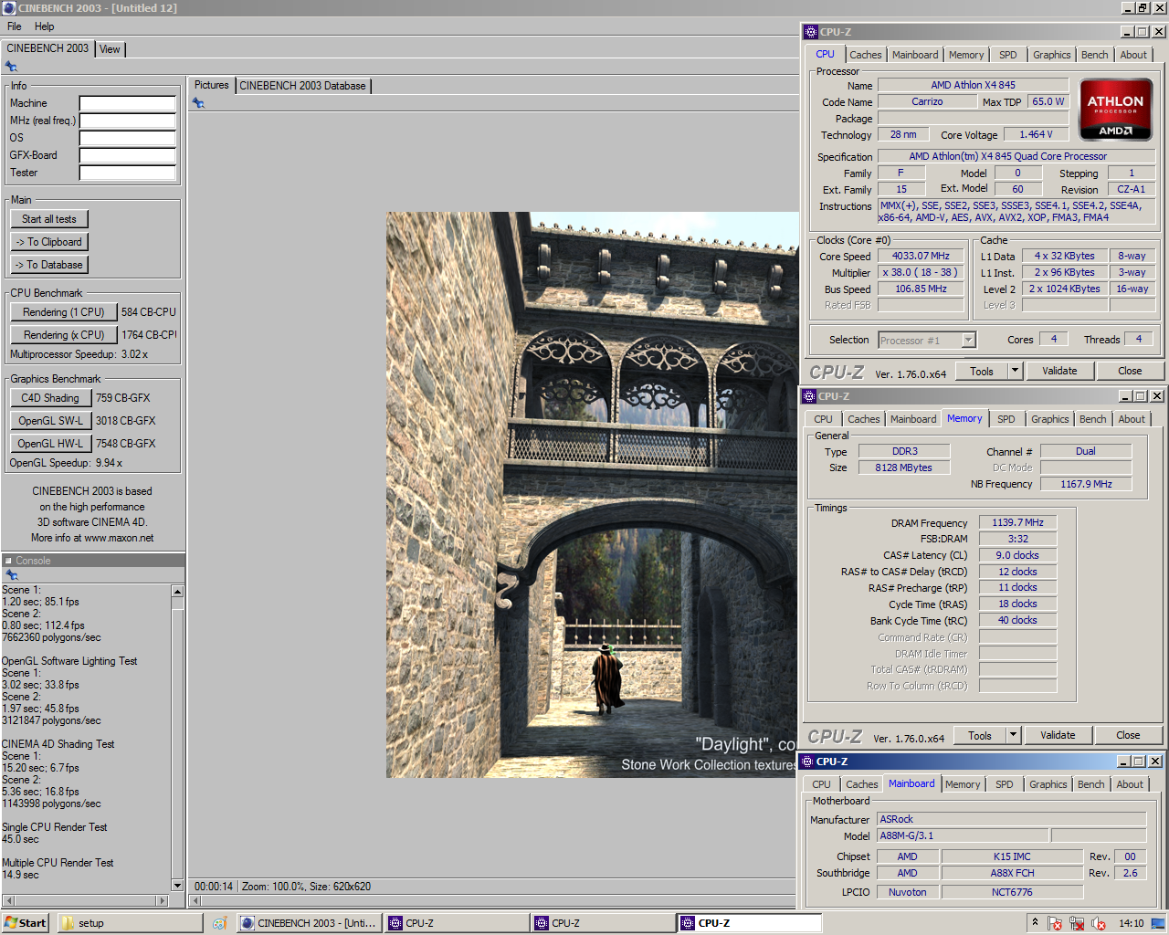Screen dimensions: 1169x935
Task: Open SPD tab in the processor CPU-Z window
Action: tap(1007, 55)
